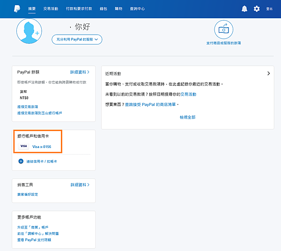This screenshot has height=251, width=281.
Task: Expand the 充分利用 PayPal 的服務 dropdown
Action: pos(77,39)
